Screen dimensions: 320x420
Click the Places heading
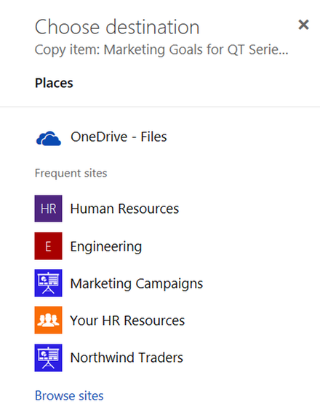(x=54, y=83)
